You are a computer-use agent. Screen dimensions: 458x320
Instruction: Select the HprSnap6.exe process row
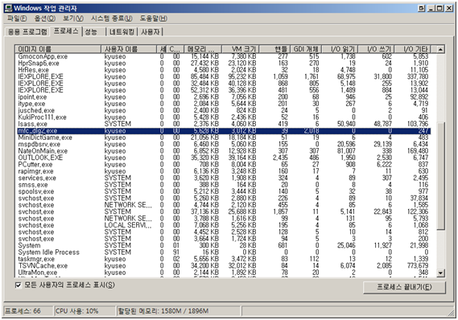tap(223, 63)
